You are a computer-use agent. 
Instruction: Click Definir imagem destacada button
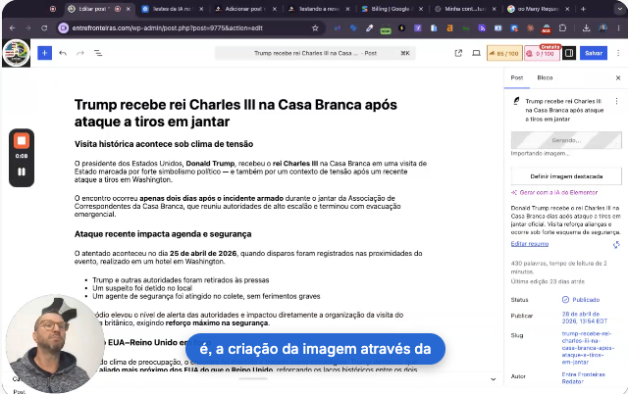566,176
